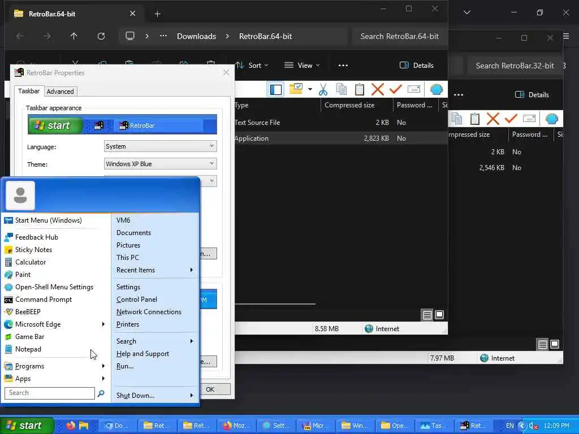Click the user avatar picture in the start menu
This screenshot has height=434, width=579.
click(20, 196)
